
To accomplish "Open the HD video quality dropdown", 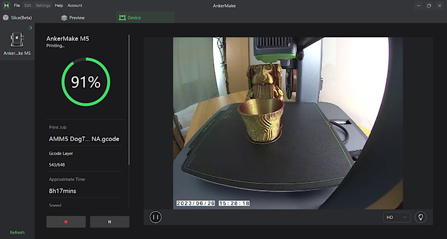I will 397,217.
